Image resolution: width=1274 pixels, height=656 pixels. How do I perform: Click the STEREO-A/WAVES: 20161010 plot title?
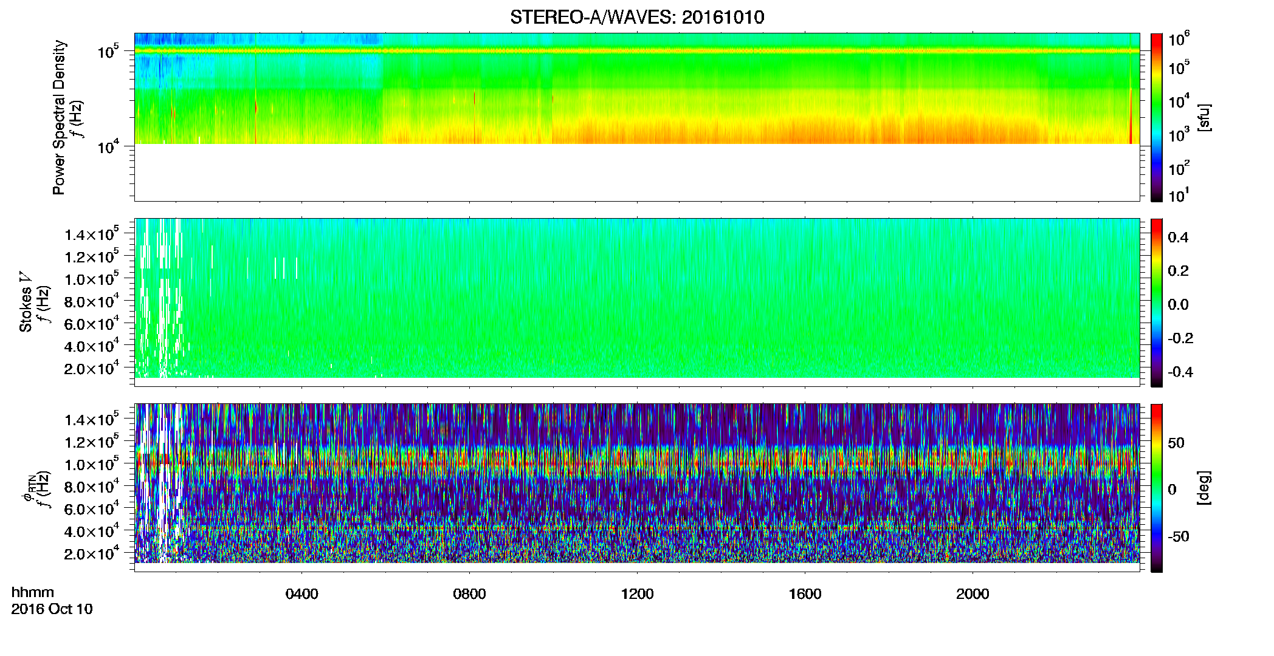point(637,17)
